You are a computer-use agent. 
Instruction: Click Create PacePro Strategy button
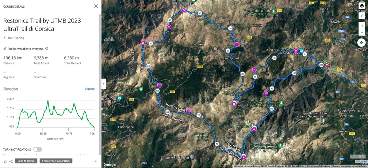point(56,161)
